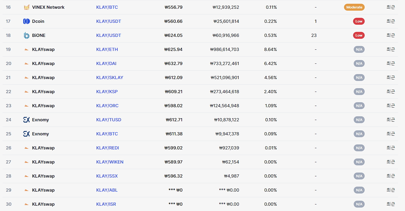Image resolution: width=405 pixels, height=211 pixels.
Task: Click Exnomy name in KLAY/TUSD row
Action: [40, 120]
